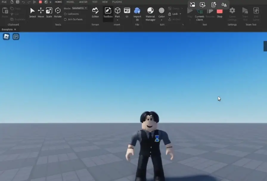Switch to the MODEL ribbon tab

tap(70, 2)
